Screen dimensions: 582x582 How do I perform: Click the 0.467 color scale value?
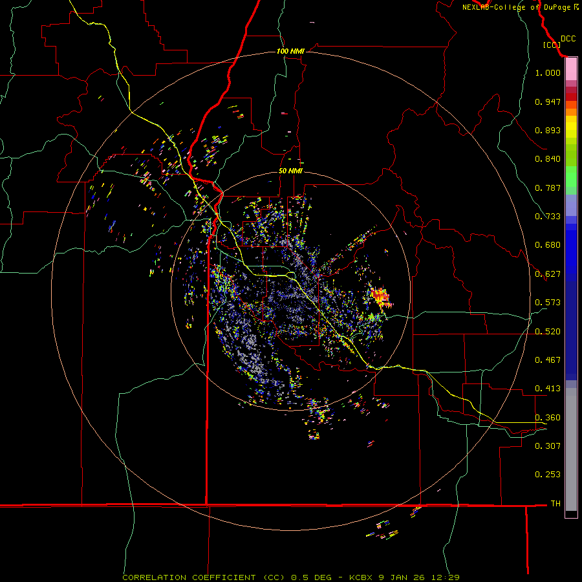[548, 360]
